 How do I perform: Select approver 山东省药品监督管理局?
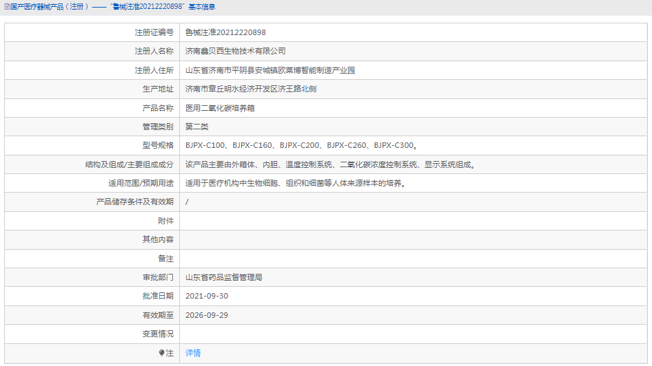click(224, 277)
